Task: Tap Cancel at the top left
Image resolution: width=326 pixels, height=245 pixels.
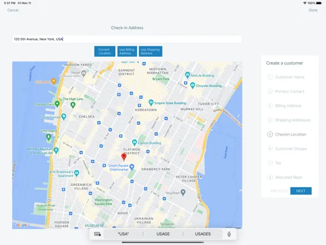Action: 13,10
